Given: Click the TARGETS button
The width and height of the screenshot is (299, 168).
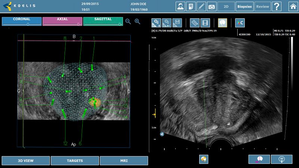Looking at the screenshot, I should coord(75,161).
